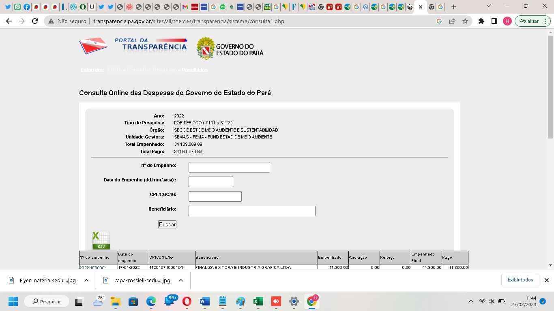Launch Excel from the Windows taskbar
This screenshot has width=554, height=311.
click(x=258, y=301)
